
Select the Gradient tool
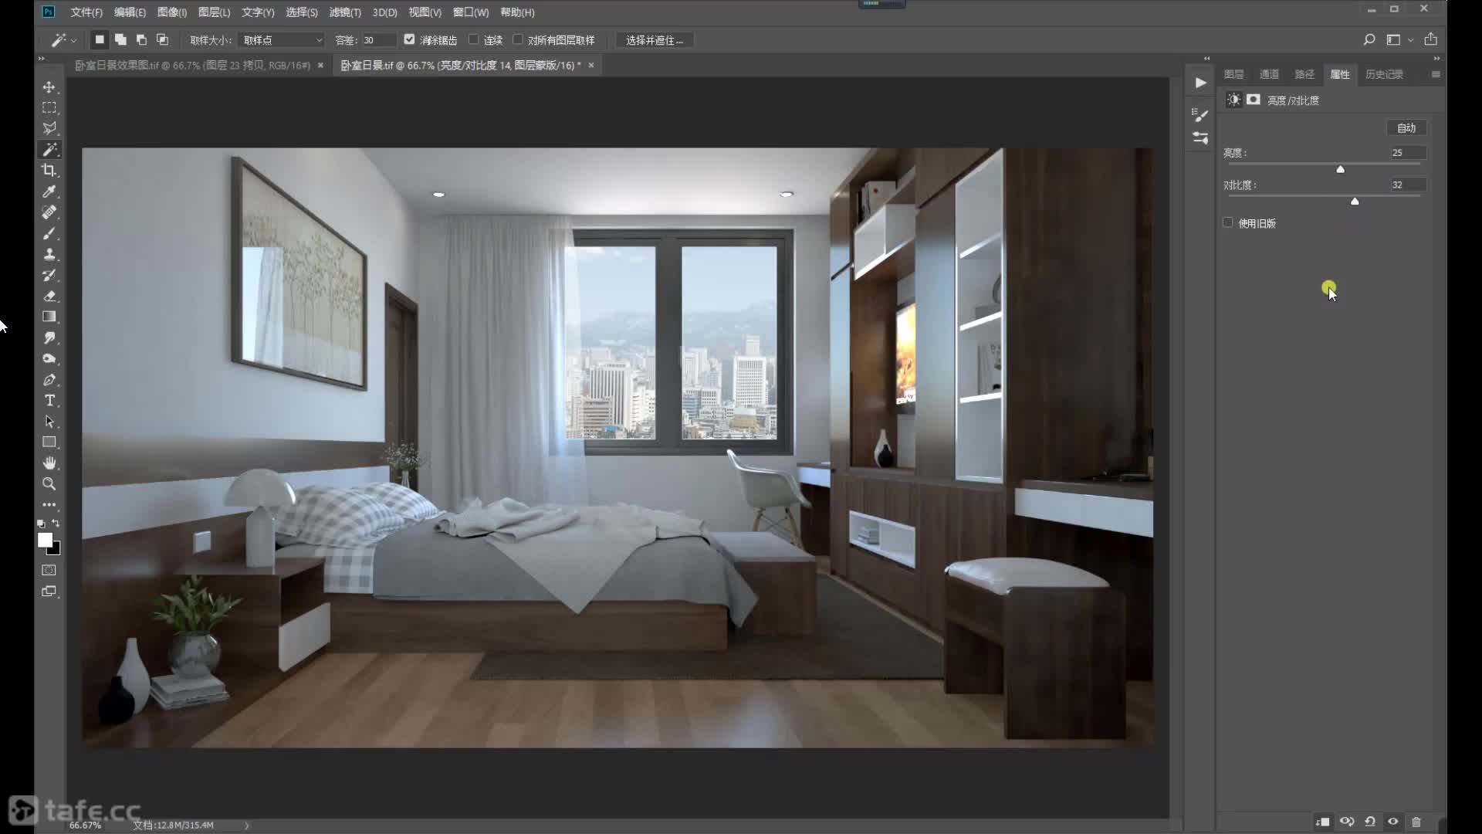click(x=49, y=317)
